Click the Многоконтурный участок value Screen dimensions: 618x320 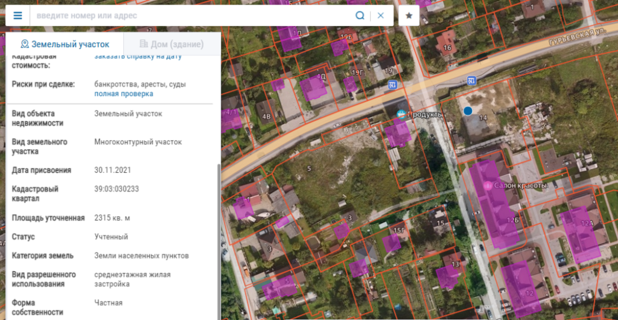click(x=138, y=142)
